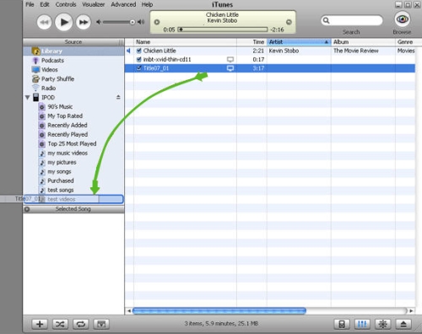Viewport: 422px width, 334px height.
Task: Uncheck the Title07_01 checkbox
Action: (x=138, y=68)
